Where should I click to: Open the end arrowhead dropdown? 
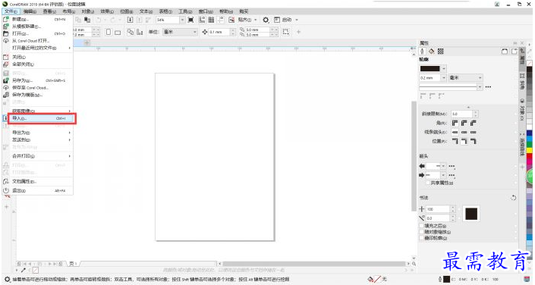pos(443,175)
